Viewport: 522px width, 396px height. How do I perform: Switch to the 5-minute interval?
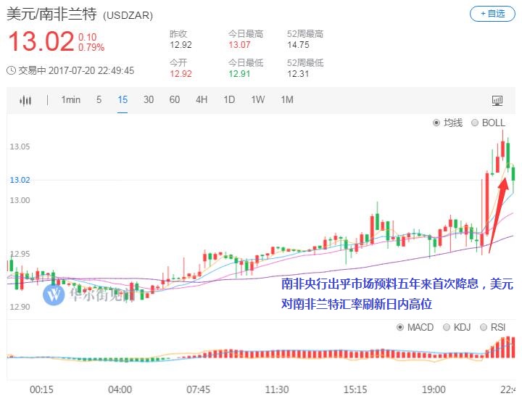tap(99, 100)
